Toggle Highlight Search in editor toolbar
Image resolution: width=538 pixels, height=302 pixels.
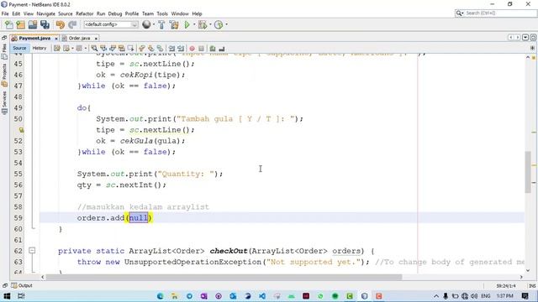pyautogui.click(x=121, y=49)
